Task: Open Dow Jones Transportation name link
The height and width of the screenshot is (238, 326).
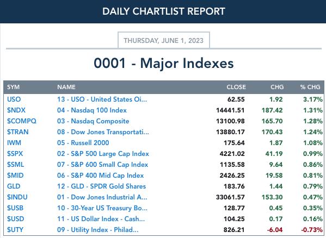Action: [103, 131]
